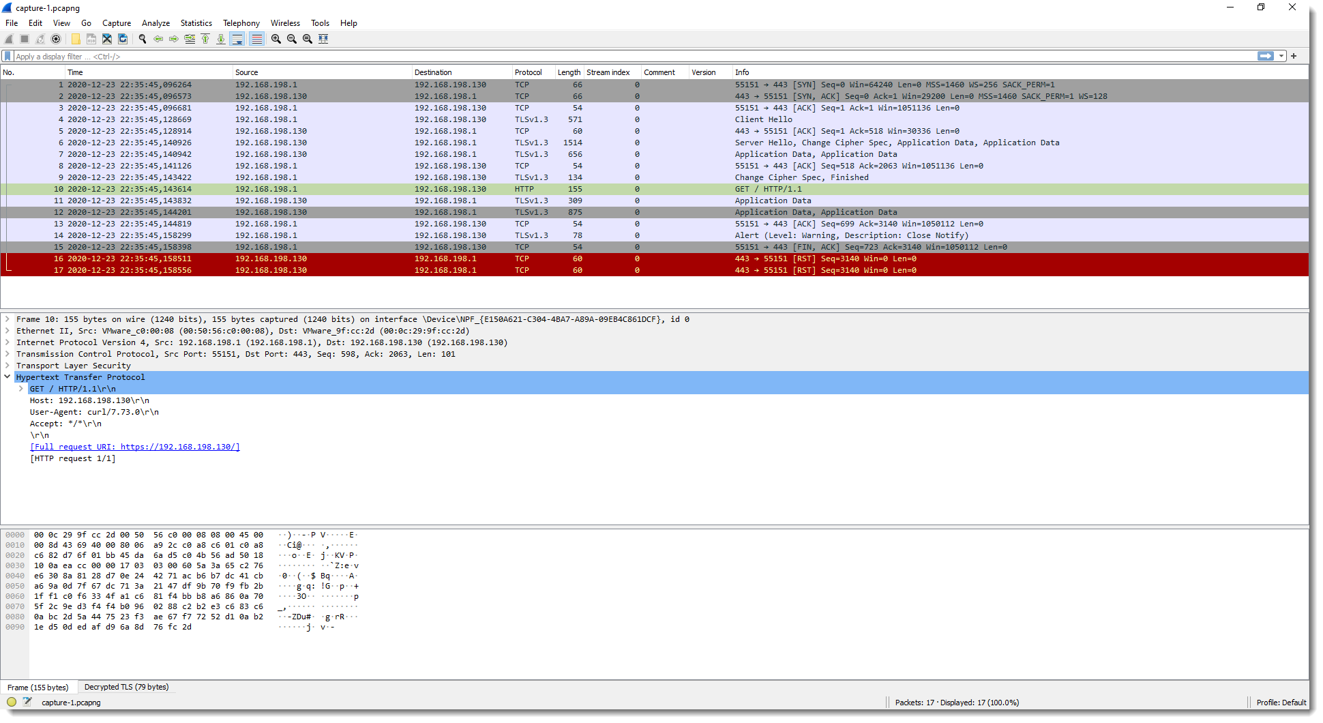The height and width of the screenshot is (723, 1323).
Task: Expand the Internet Protocol Version 4 node
Action: coord(8,342)
